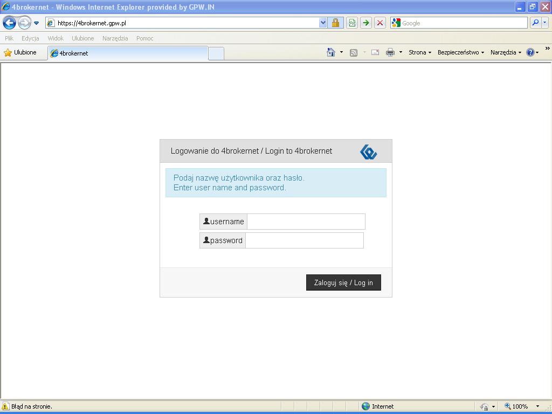The image size is (552, 414).
Task: Click the green Go arrow button
Action: pos(366,23)
